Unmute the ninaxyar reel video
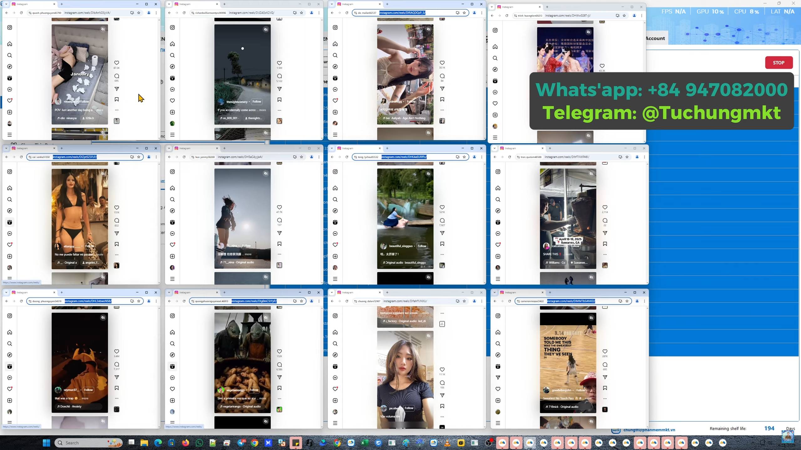Image resolution: width=801 pixels, height=450 pixels. click(x=103, y=29)
